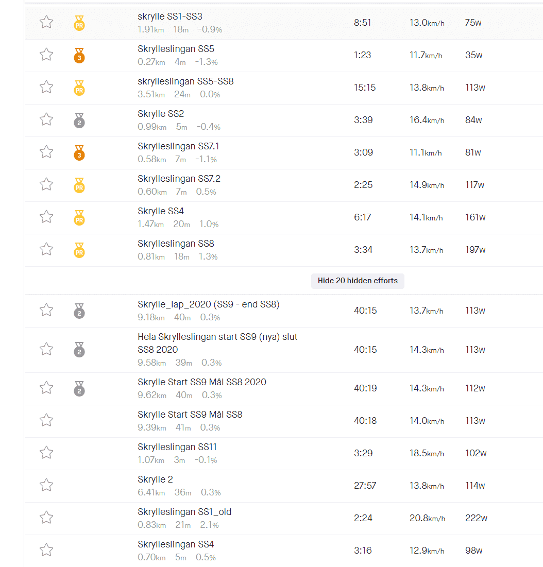Click the PR medal on Skrylleslingan SS7.2
The height and width of the screenshot is (567, 543).
click(79, 185)
